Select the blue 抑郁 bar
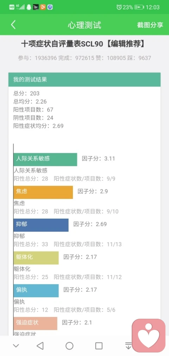169x356 pixels. 41,225
